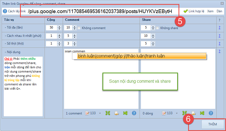This screenshot has width=226, height=131.
Task: Click the Comment 'Cách nhau ít nhất' stepper arrows
Action: [x=74, y=36]
